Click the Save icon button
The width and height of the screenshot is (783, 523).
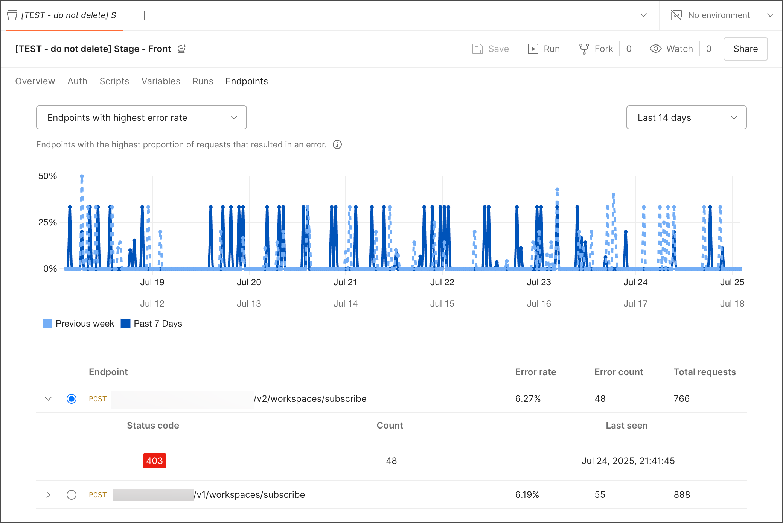point(490,49)
